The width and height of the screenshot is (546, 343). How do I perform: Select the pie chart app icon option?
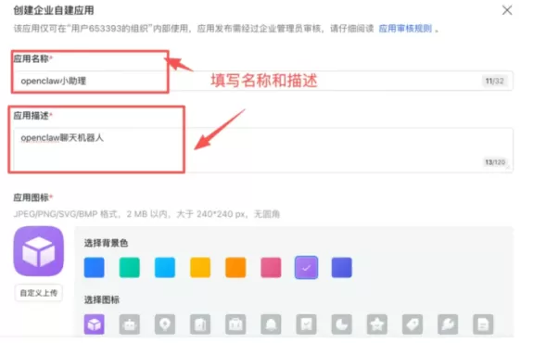(342, 324)
